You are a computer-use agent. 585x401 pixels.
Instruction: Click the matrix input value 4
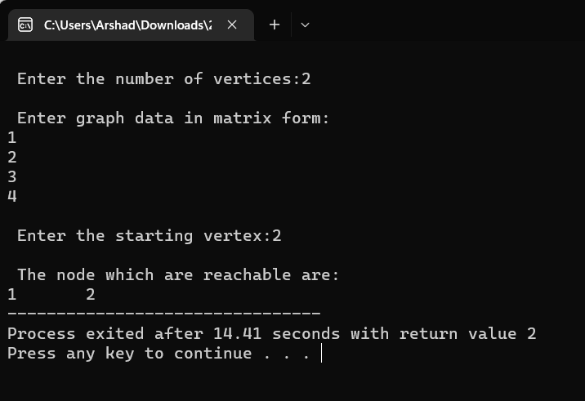tap(12, 196)
